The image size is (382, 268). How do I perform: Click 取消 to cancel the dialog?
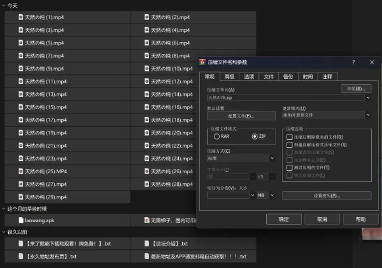pyautogui.click(x=322, y=219)
